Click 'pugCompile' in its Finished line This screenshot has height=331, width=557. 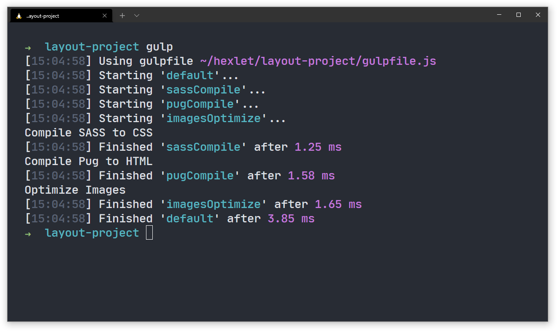200,176
